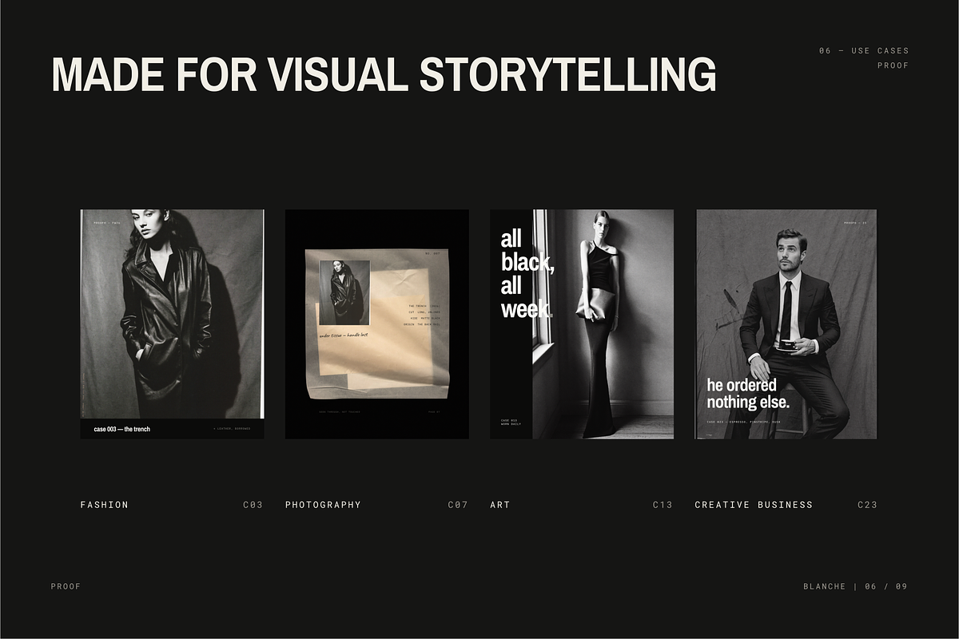Select the Art 'all black, all week' card
Viewport: 959px width, 639px height.
click(x=582, y=323)
